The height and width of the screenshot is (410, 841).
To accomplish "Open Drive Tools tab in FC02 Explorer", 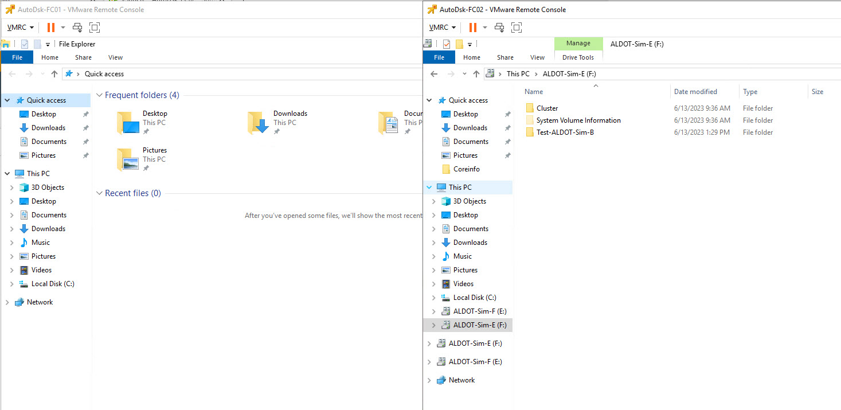I will coord(578,57).
